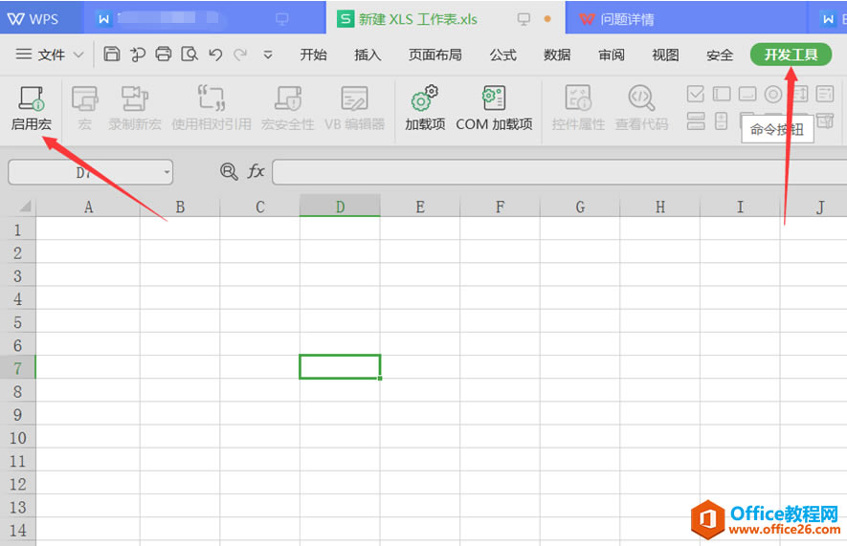
Task: Select the active cell D7
Action: [x=340, y=367]
